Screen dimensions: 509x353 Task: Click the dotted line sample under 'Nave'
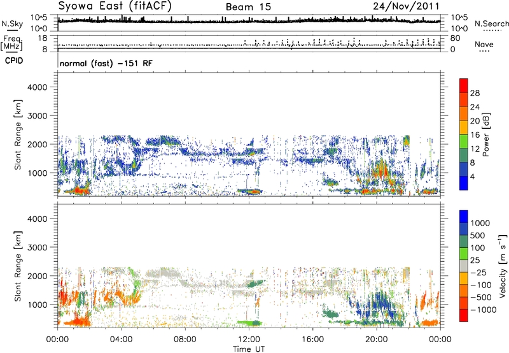click(x=484, y=52)
